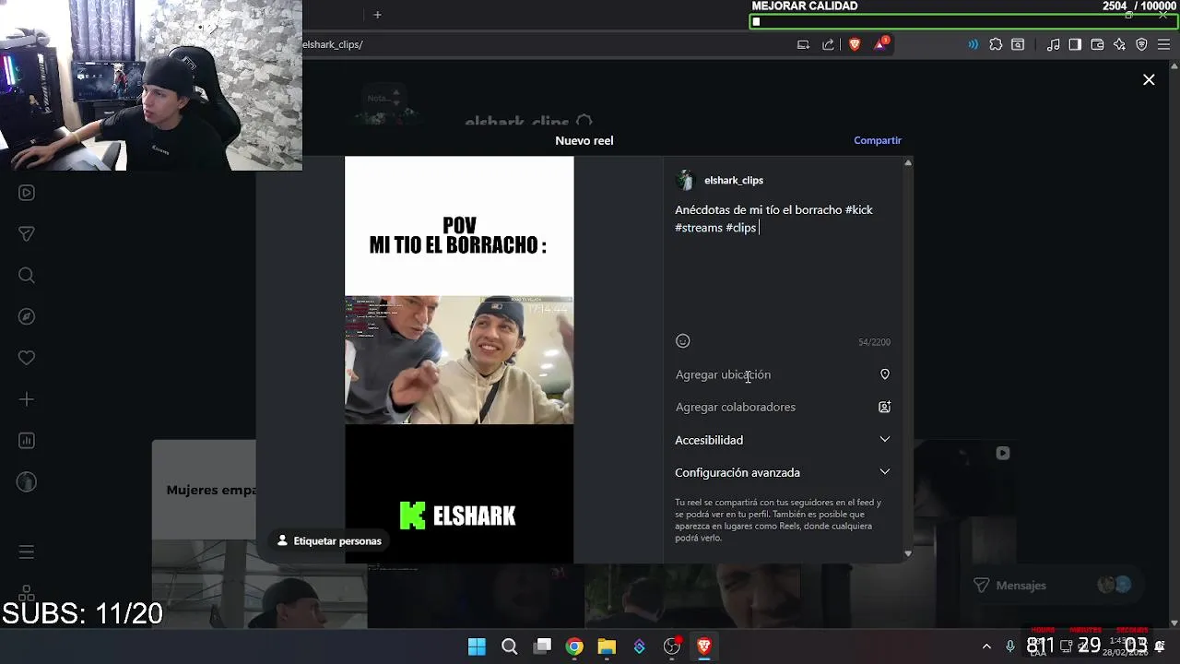The image size is (1180, 664).
Task: Click the elshark_clips username
Action: tap(734, 180)
